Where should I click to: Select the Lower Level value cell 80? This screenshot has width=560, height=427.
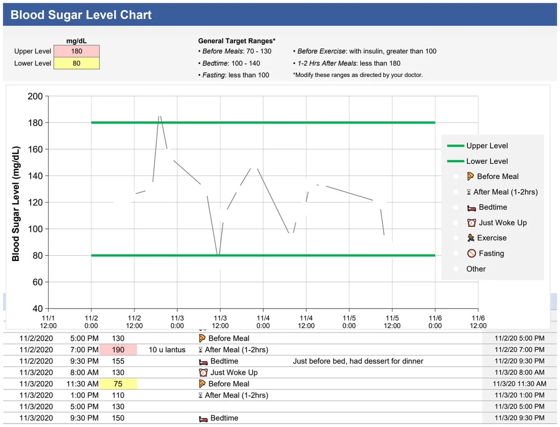77,63
